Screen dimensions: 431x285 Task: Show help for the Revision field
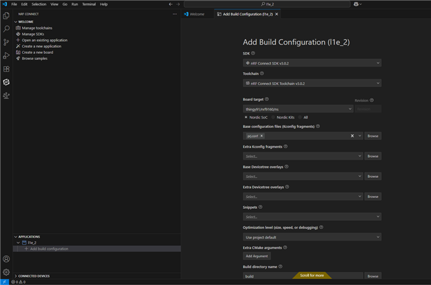[x=372, y=100]
